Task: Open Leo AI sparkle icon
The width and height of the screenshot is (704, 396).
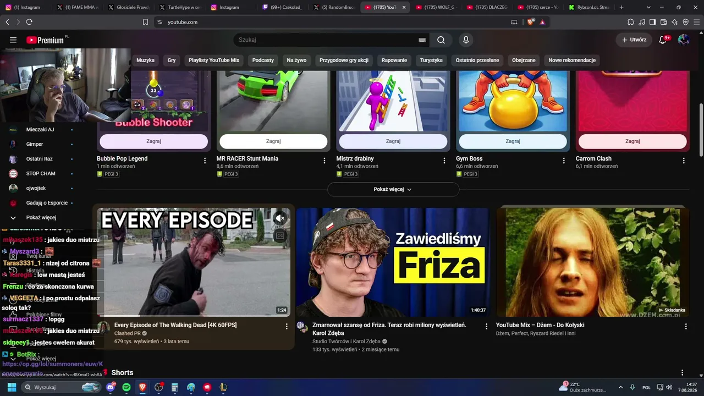Action: [x=674, y=22]
